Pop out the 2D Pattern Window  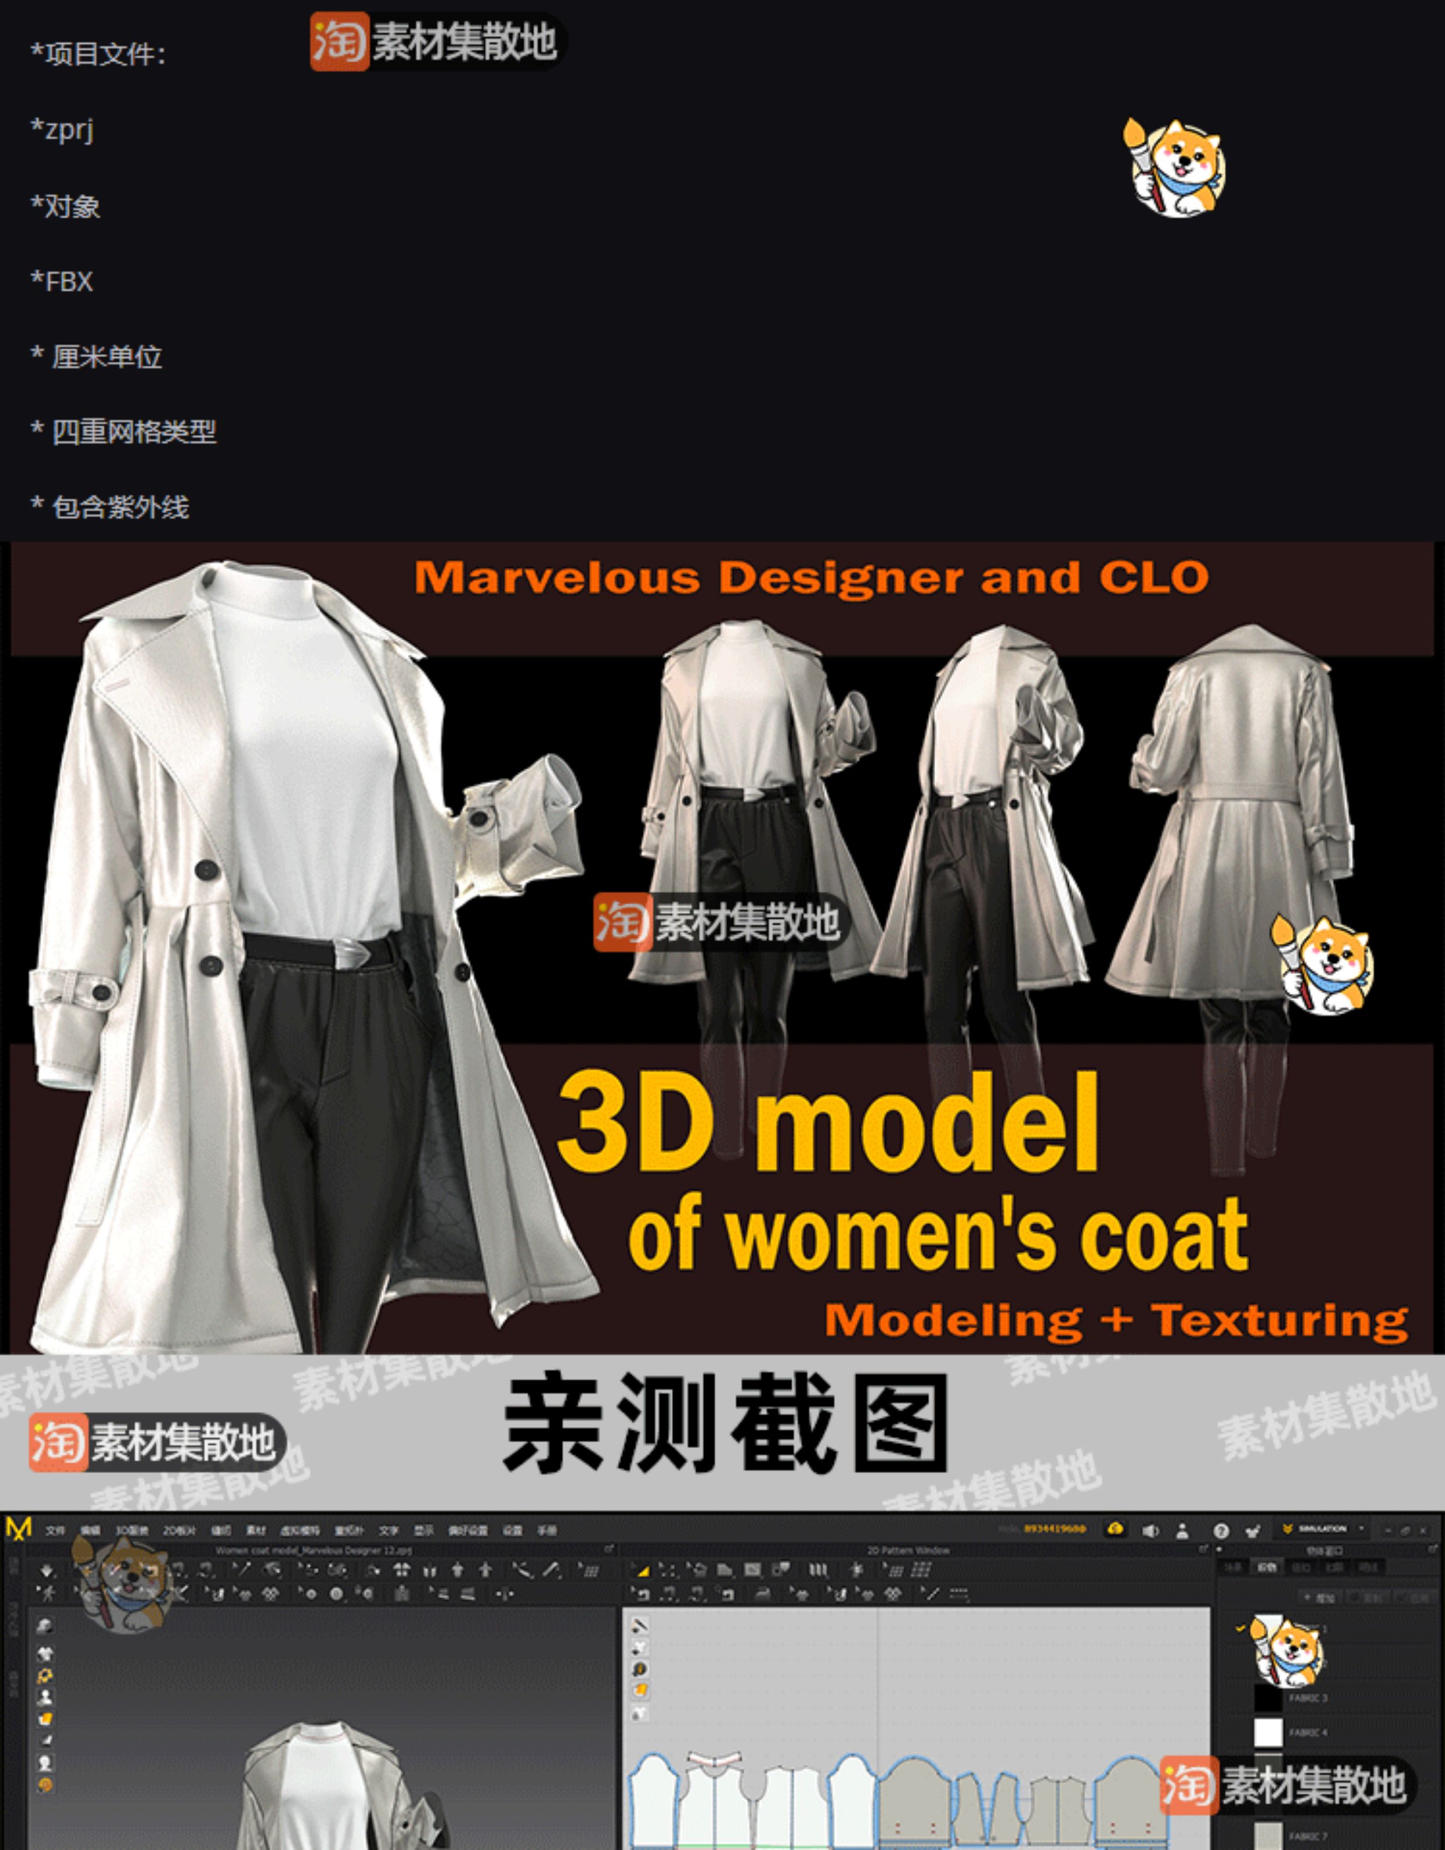[x=1203, y=1548]
